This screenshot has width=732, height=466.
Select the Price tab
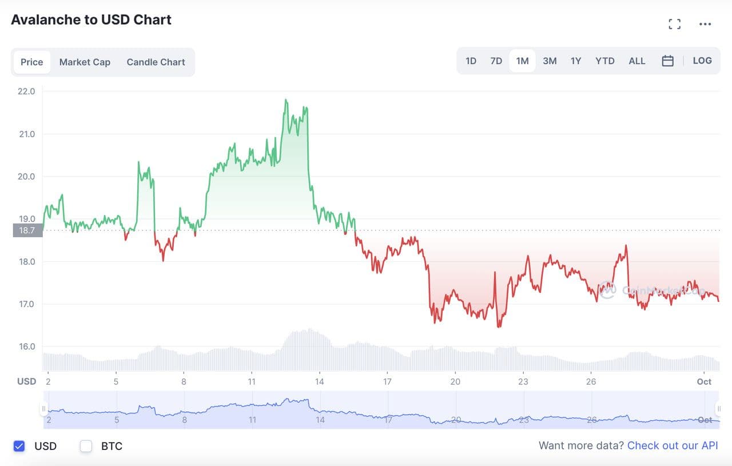pos(32,62)
